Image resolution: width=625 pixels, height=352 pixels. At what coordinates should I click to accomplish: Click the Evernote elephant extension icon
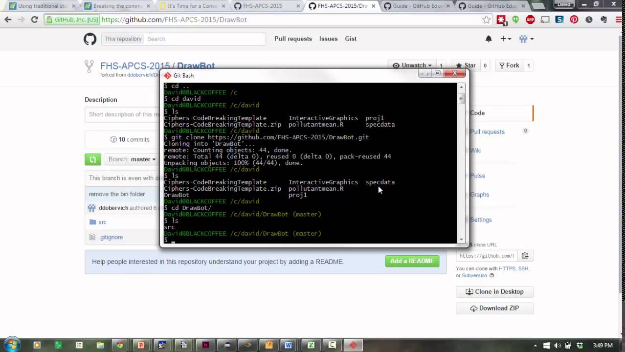click(x=603, y=20)
